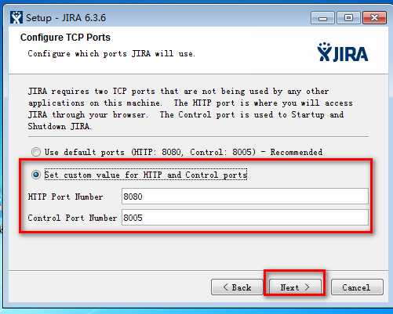The height and width of the screenshot is (314, 393).
Task: Click the 'Configure TCP Ports' heading
Action: [65, 38]
